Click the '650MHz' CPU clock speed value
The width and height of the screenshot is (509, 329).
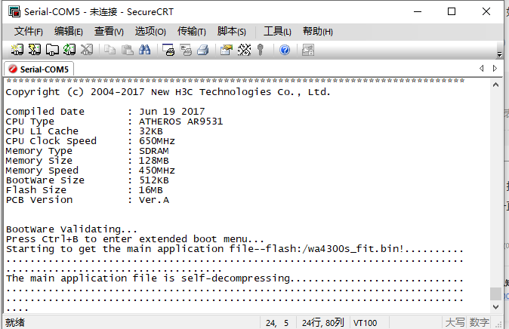coord(157,141)
